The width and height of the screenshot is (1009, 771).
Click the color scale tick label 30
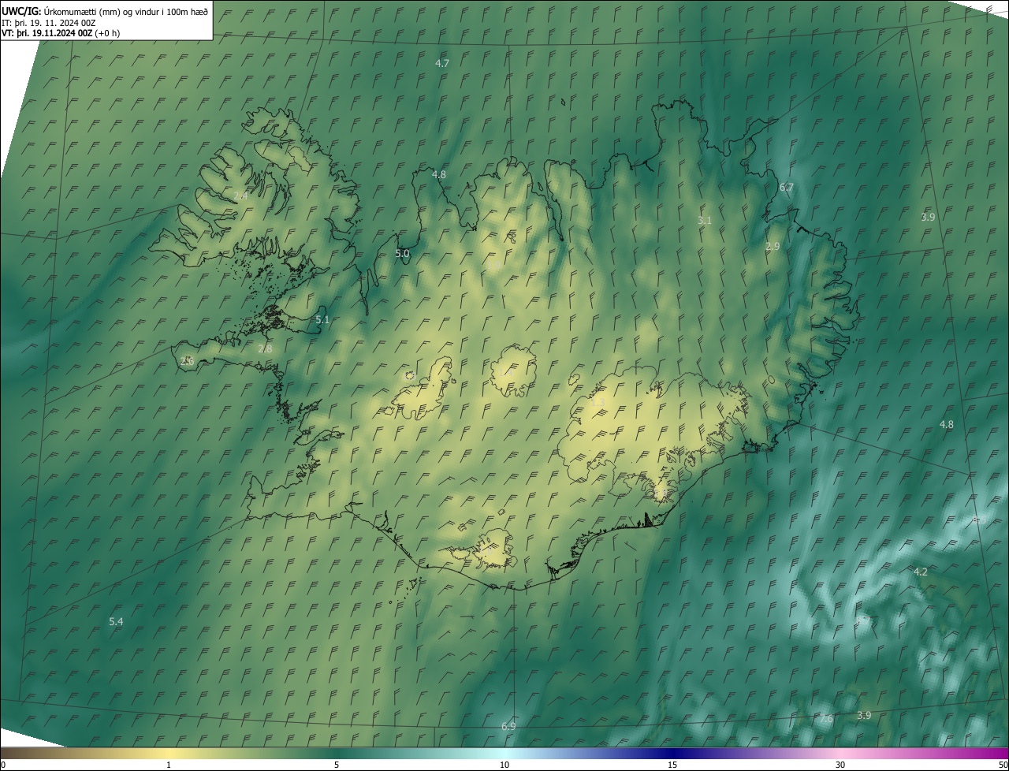(840, 765)
